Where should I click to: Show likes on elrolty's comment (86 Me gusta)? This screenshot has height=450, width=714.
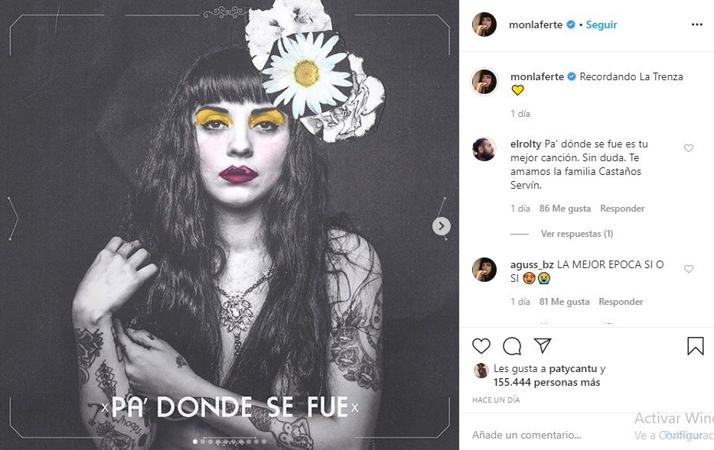click(566, 209)
